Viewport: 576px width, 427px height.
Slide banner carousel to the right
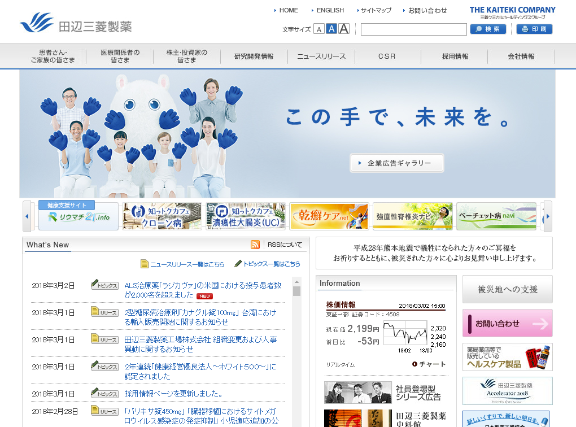(548, 216)
